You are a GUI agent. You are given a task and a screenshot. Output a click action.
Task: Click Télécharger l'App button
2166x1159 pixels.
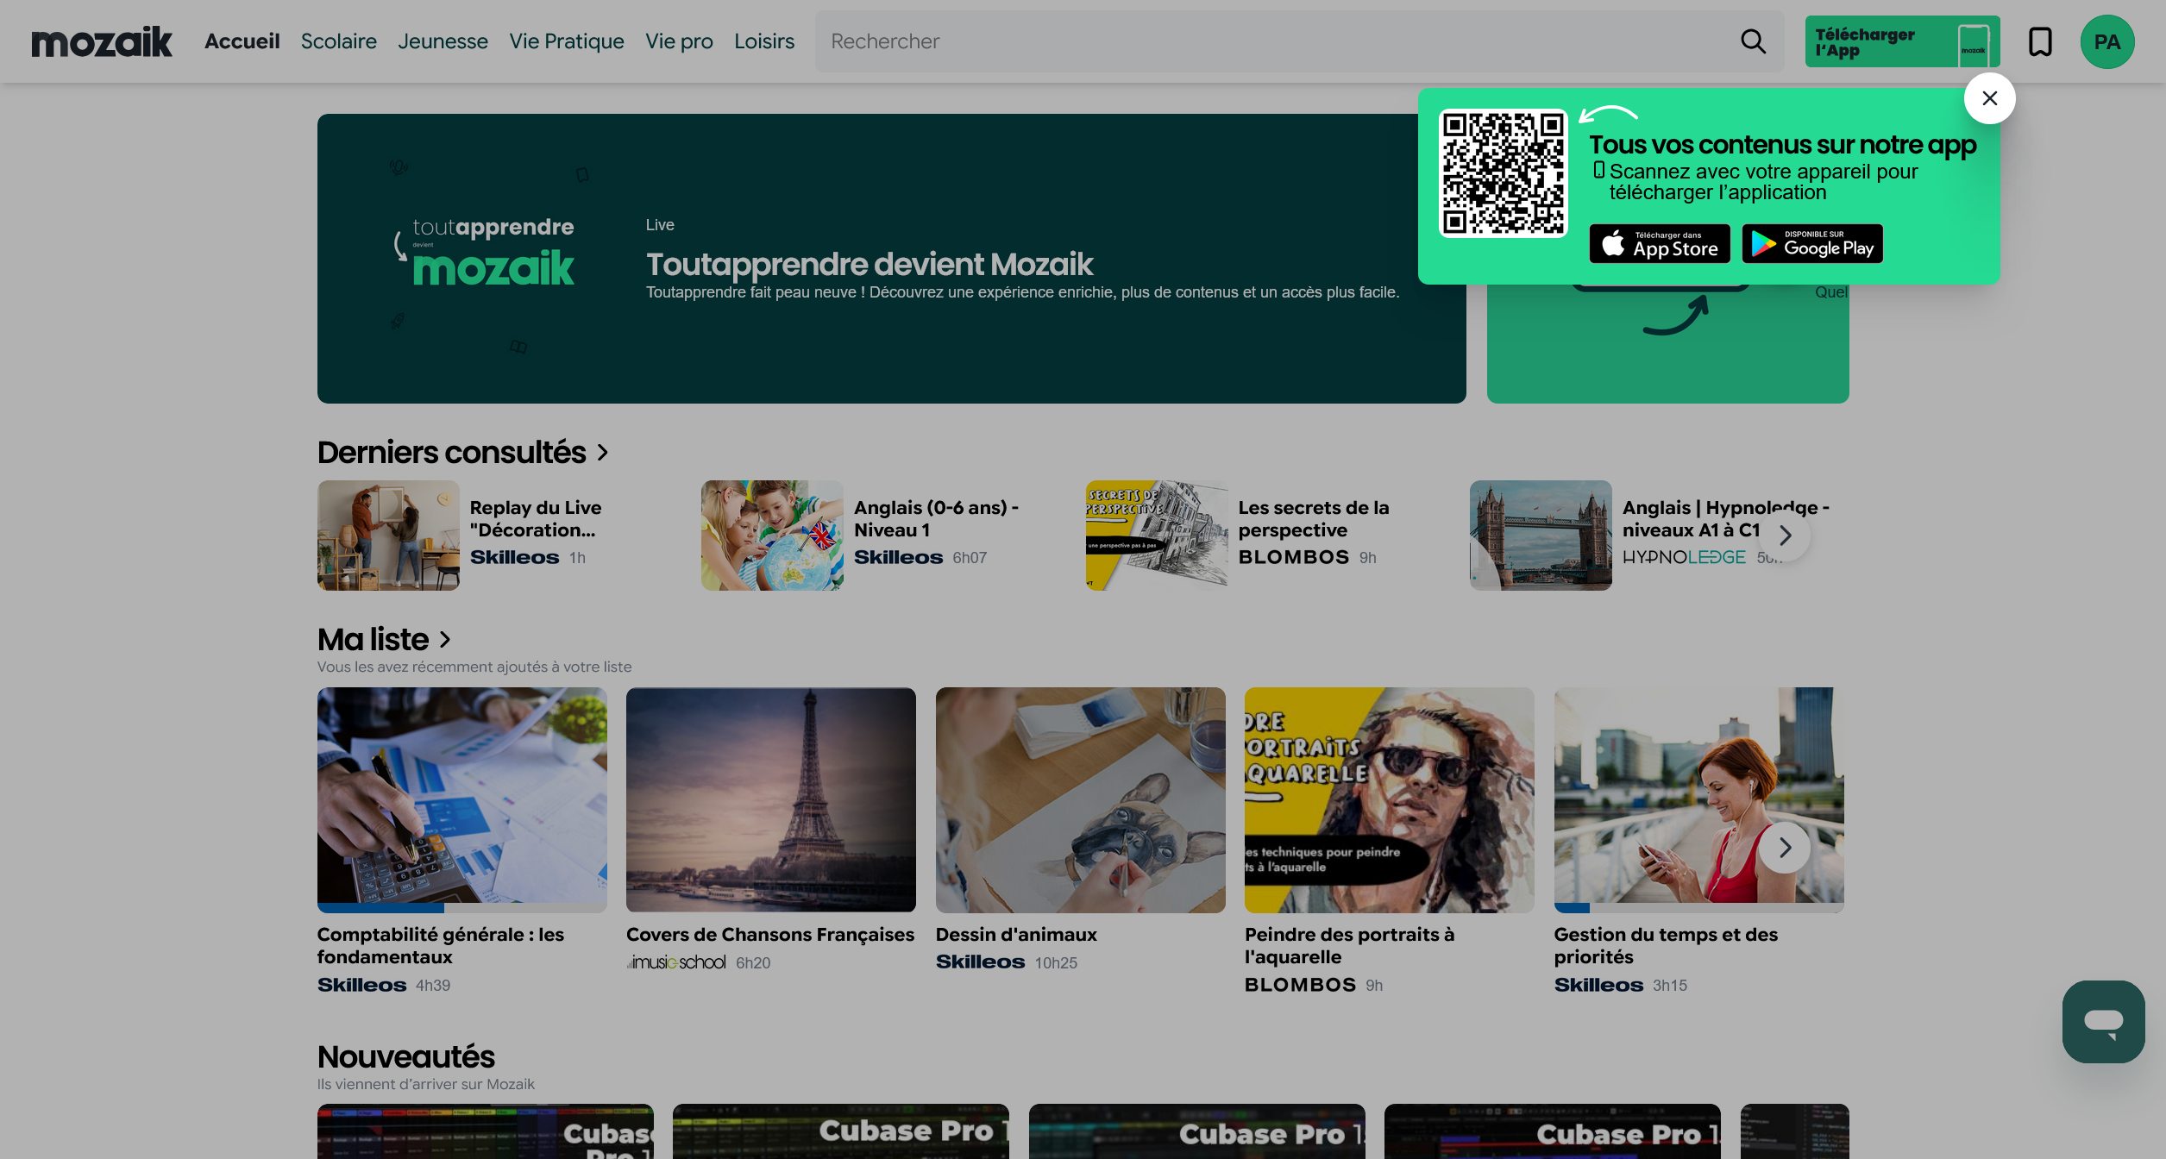pos(1901,41)
